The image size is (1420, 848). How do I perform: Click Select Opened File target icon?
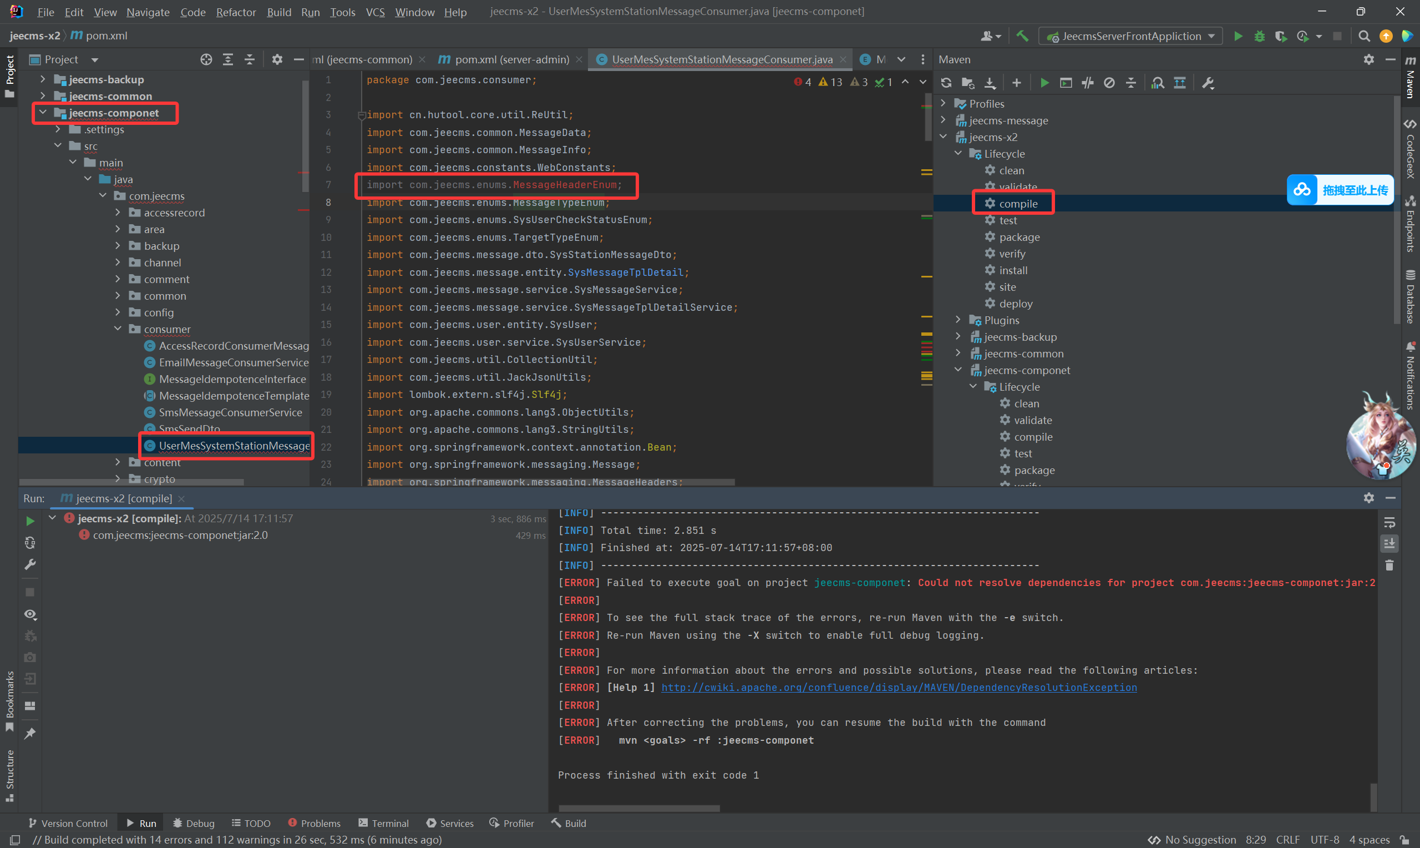206,59
